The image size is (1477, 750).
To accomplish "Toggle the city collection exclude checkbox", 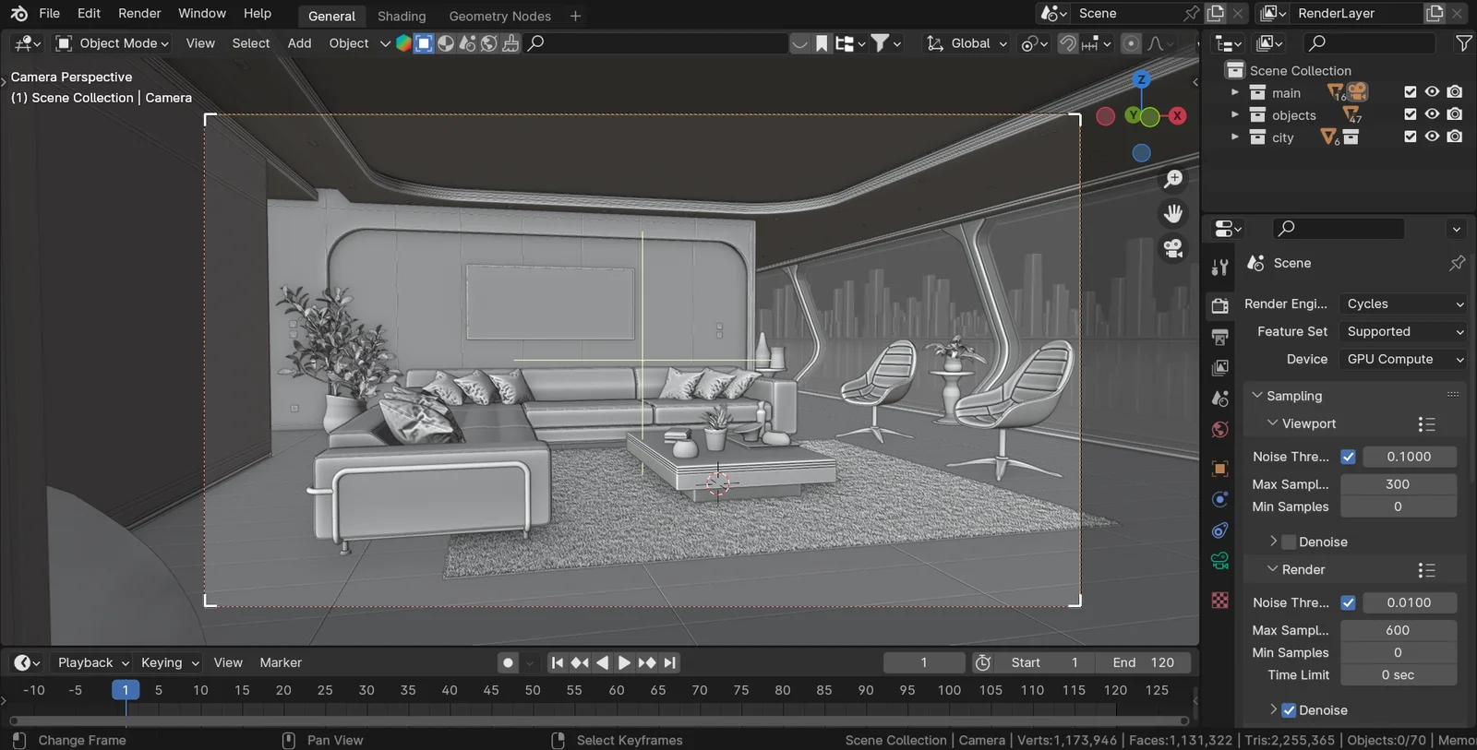I will pos(1410,137).
